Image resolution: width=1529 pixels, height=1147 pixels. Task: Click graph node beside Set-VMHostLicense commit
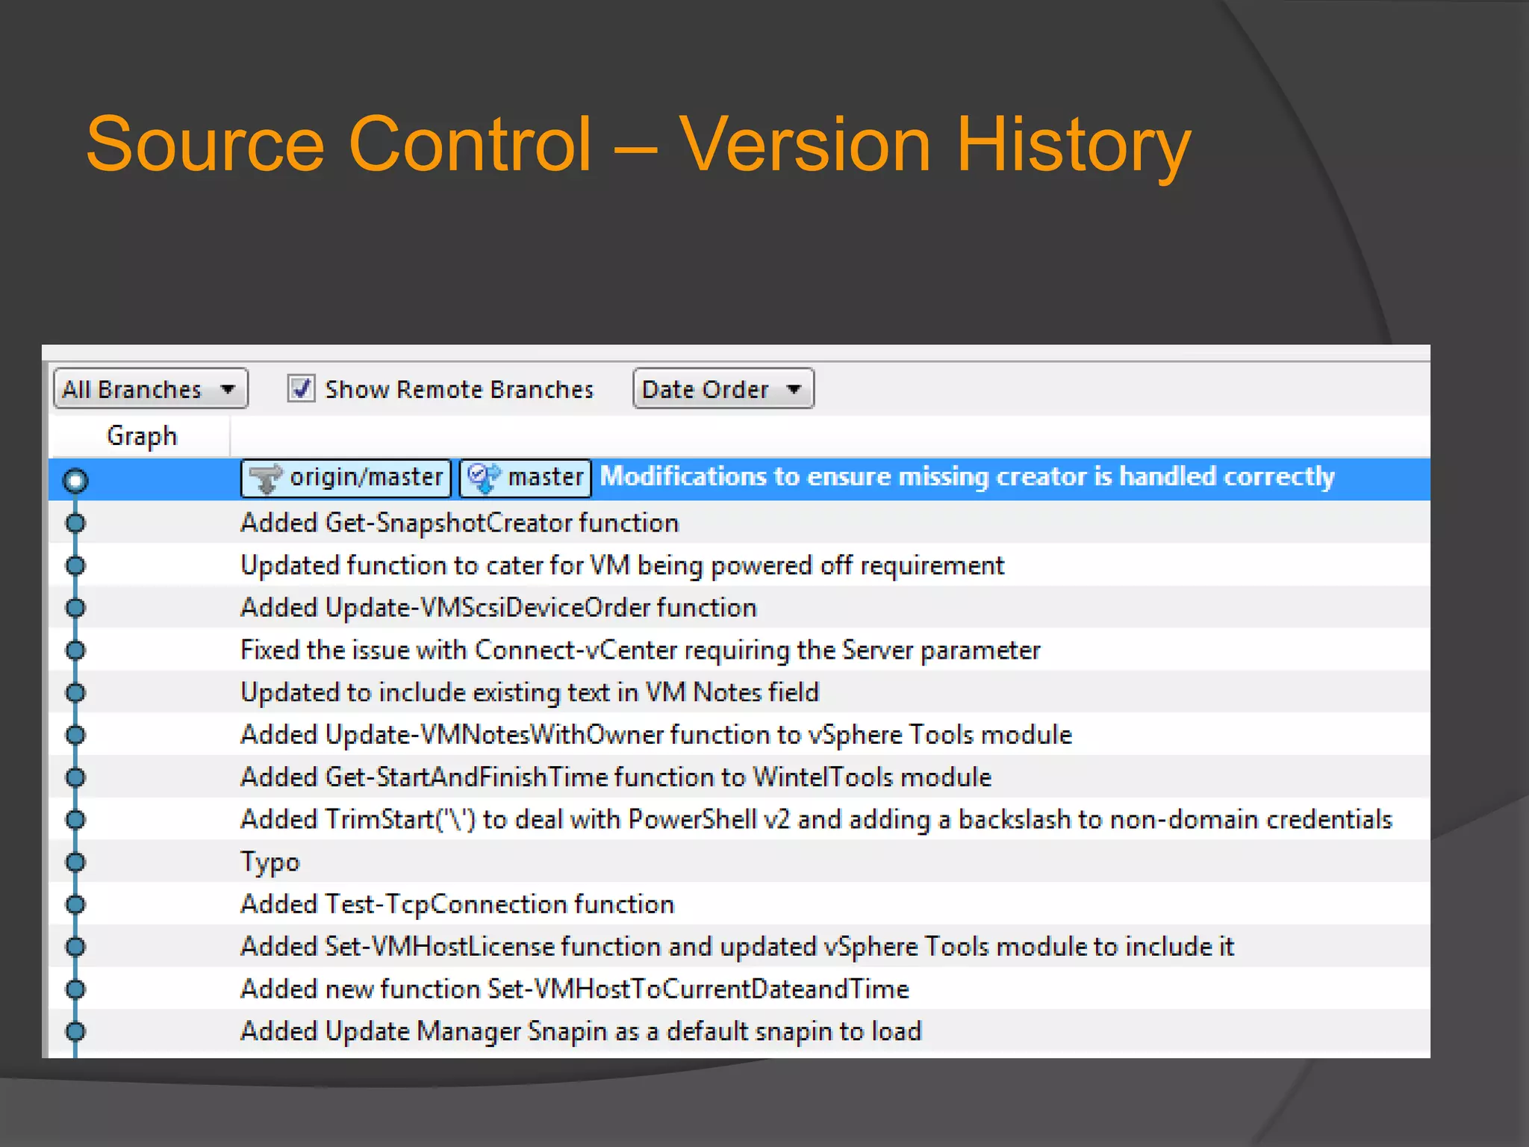click(x=75, y=947)
